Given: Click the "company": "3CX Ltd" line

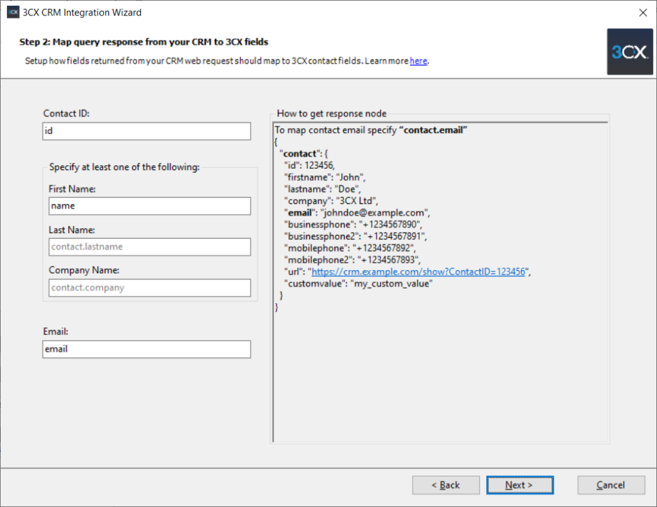Looking at the screenshot, I should pos(331,201).
